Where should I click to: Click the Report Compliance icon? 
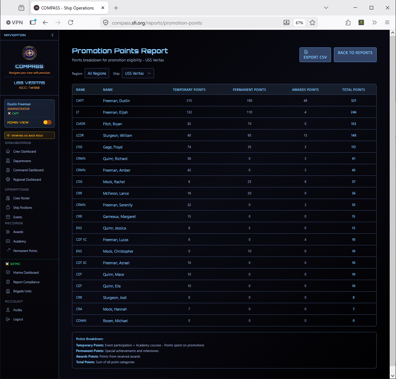(x=8, y=282)
